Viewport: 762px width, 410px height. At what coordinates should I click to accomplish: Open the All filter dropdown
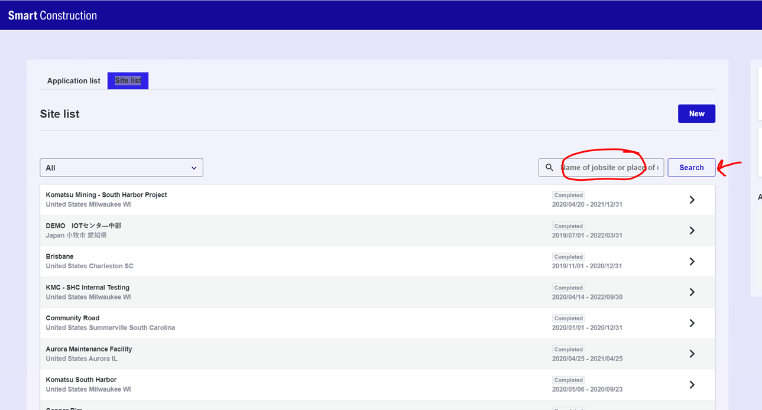(x=121, y=168)
